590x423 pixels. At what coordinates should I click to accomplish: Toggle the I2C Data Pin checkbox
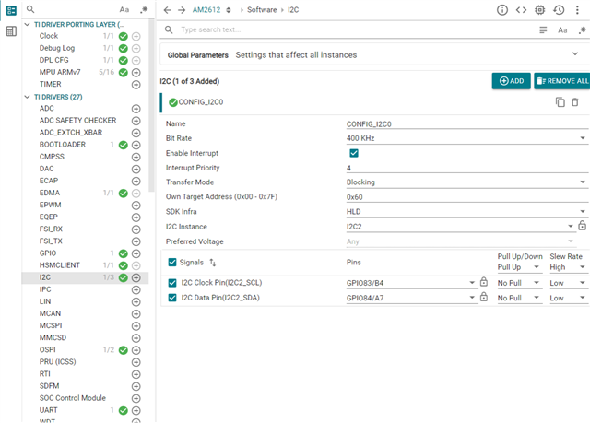pos(172,298)
